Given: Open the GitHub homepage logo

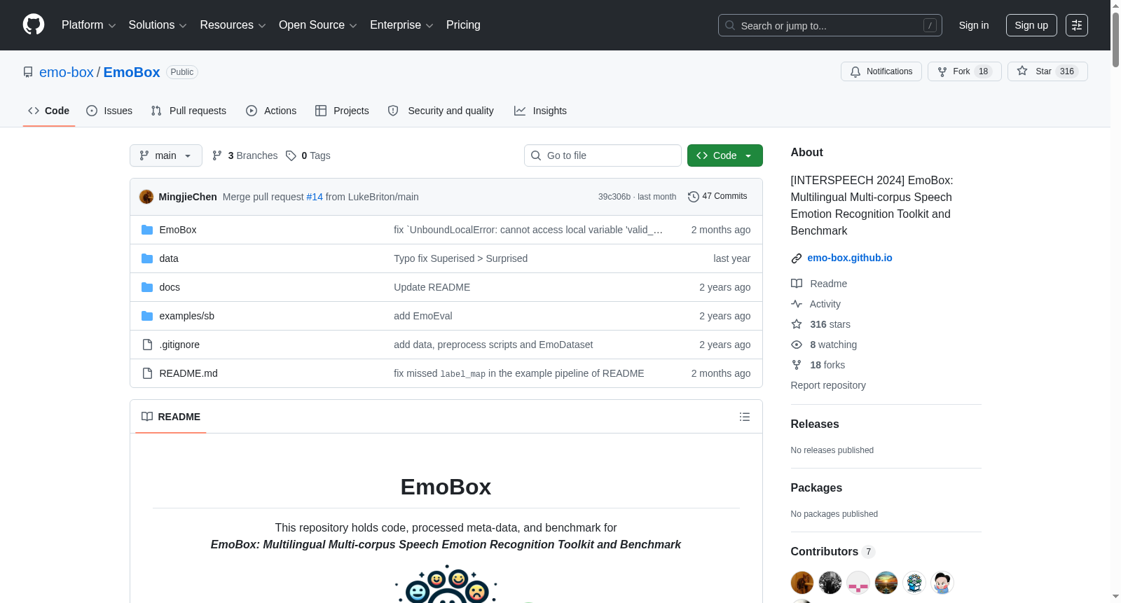Looking at the screenshot, I should (x=34, y=25).
